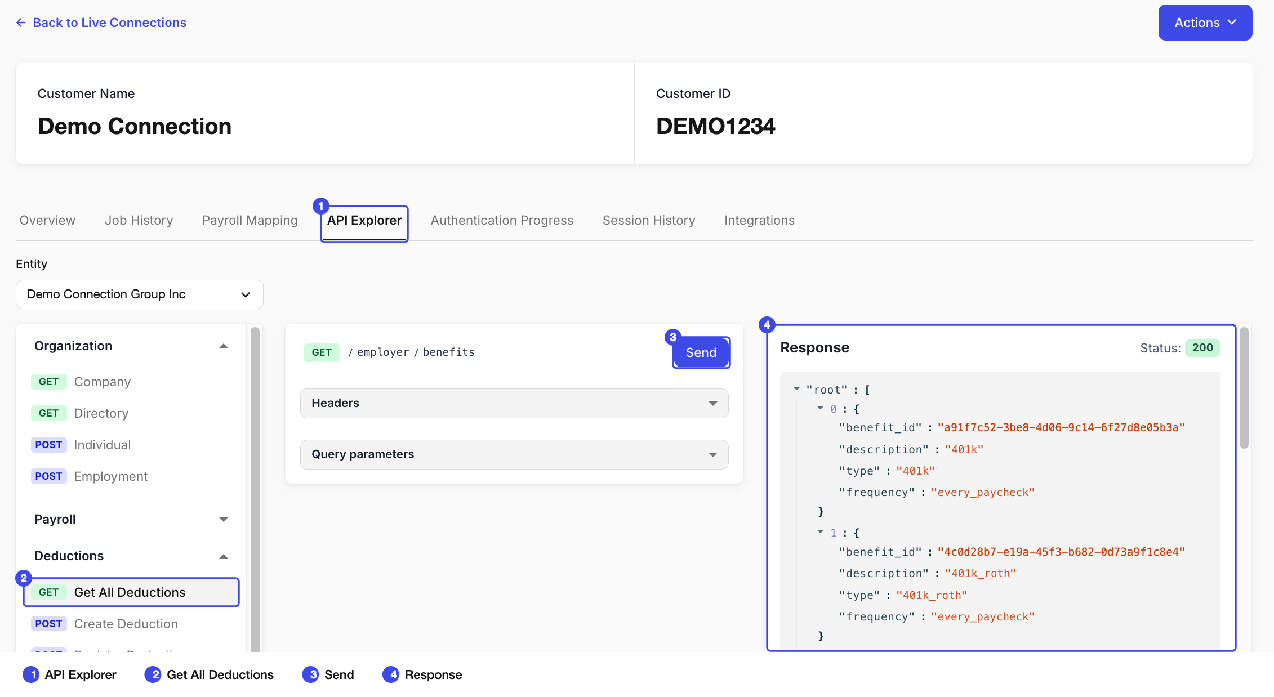Collapse the root node triangle in Response

(x=796, y=388)
